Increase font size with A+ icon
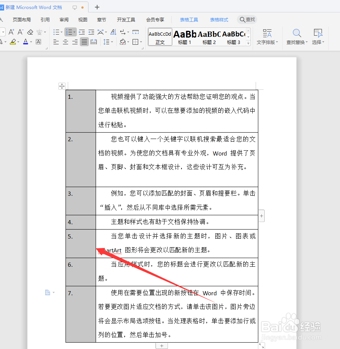This screenshot has height=349, width=340. point(11,32)
